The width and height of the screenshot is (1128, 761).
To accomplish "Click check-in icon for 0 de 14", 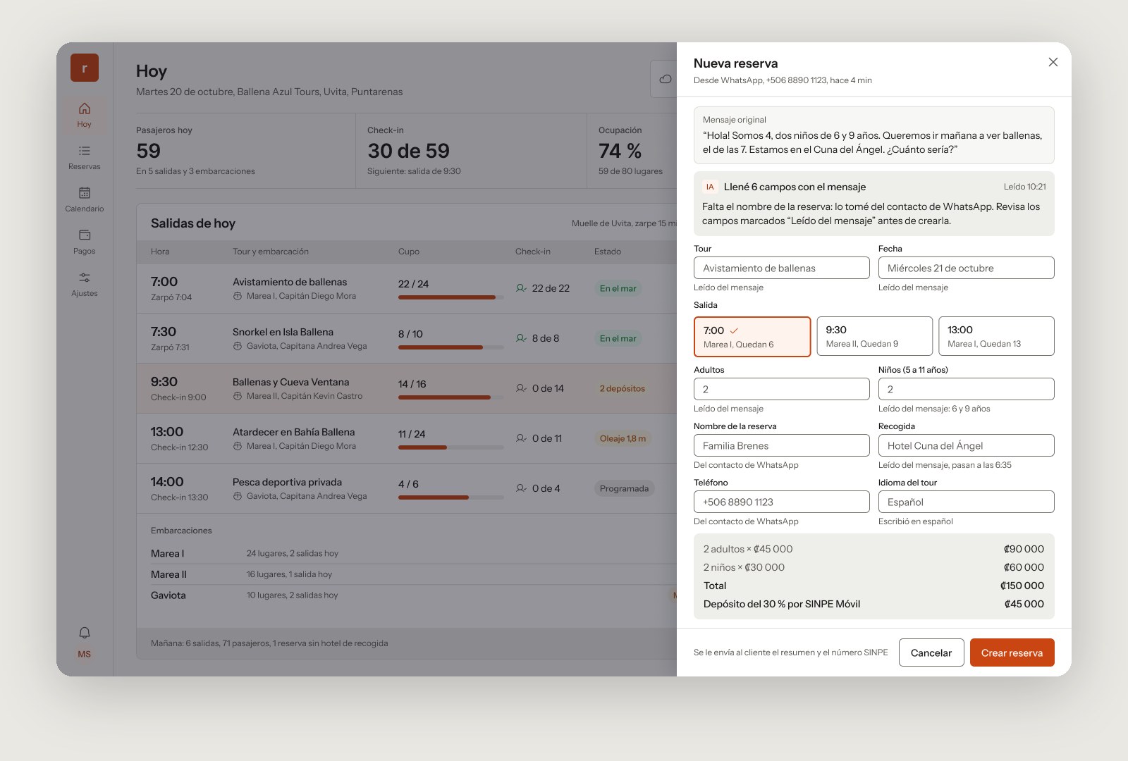I will tap(521, 388).
